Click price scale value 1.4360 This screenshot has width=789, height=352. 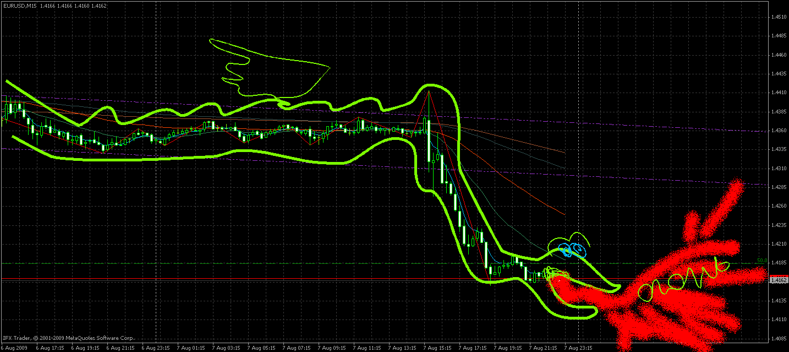pos(779,131)
